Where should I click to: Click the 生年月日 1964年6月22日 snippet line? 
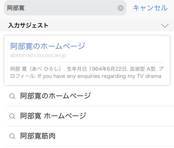[x=97, y=69]
